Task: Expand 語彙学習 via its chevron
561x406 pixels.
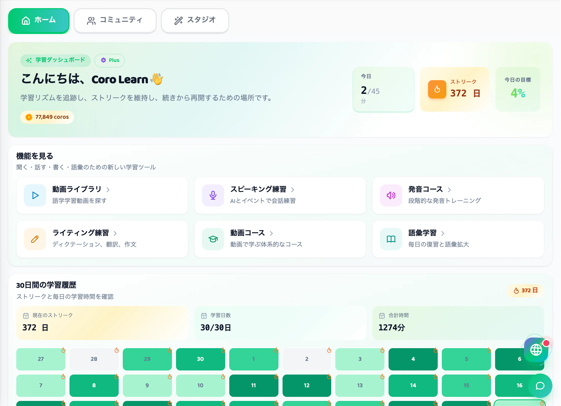Action: tap(443, 233)
